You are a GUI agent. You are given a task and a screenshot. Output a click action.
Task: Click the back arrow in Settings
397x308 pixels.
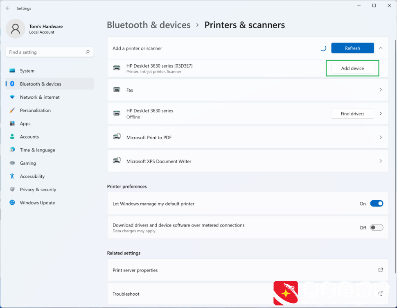pyautogui.click(x=8, y=8)
